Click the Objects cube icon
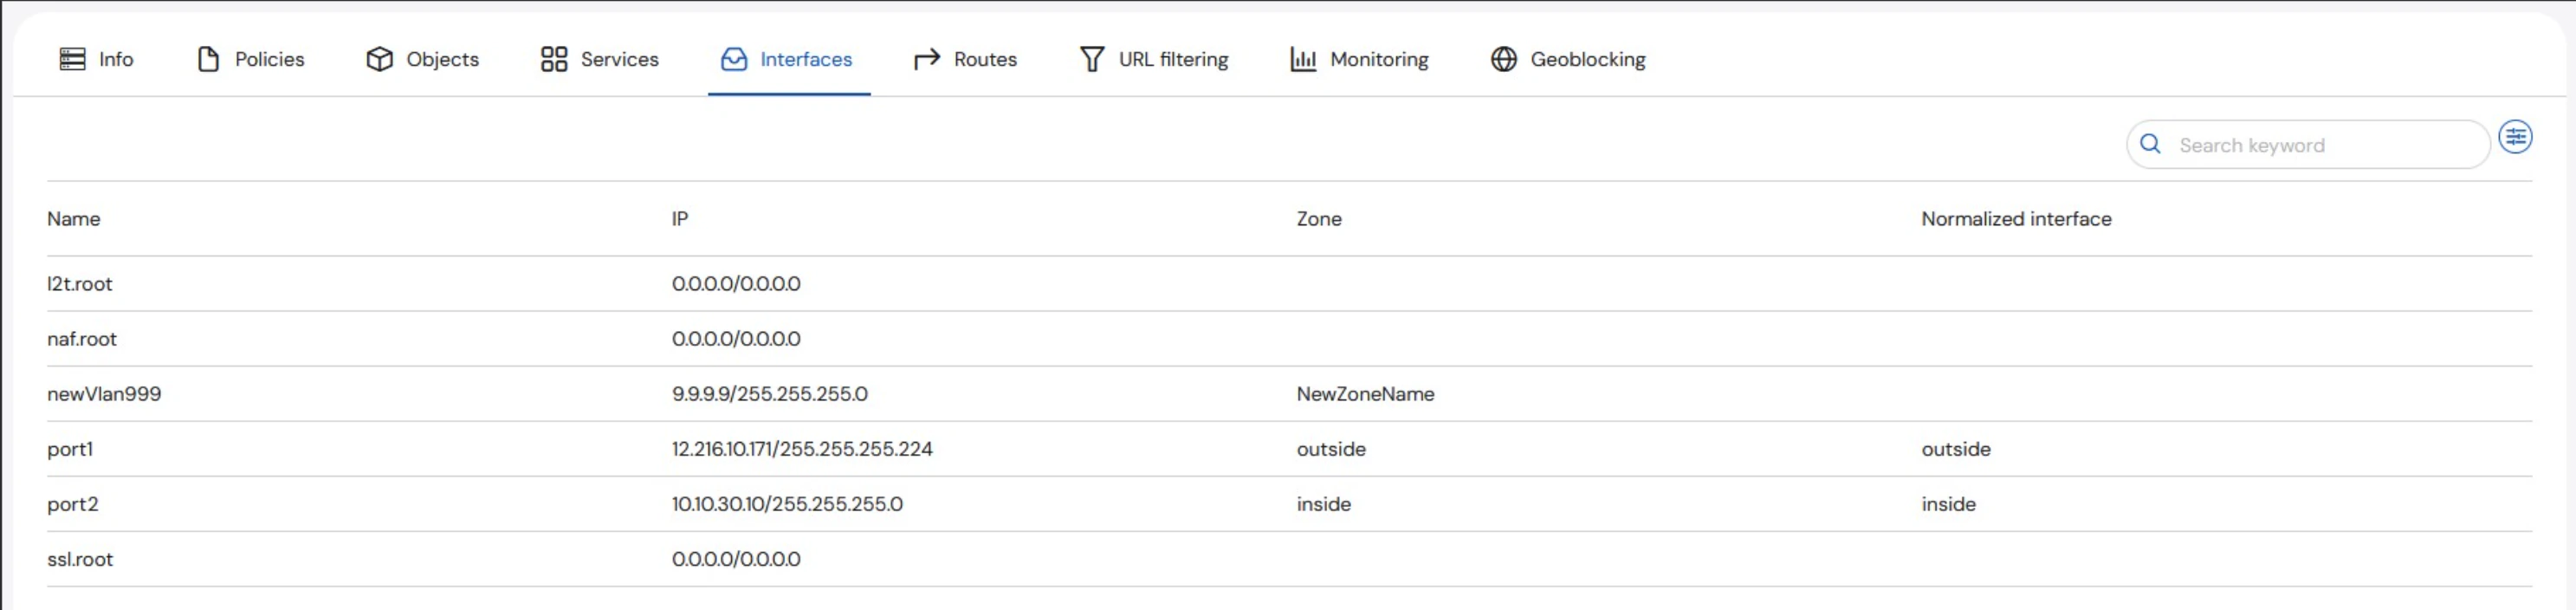This screenshot has height=610, width=2576. click(379, 59)
